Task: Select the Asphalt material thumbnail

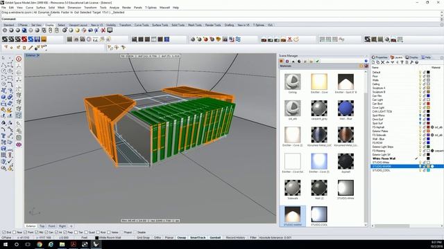Action: point(345,161)
